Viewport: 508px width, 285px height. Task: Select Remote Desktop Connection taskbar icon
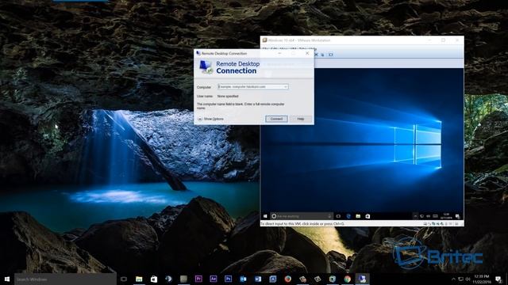click(362, 279)
